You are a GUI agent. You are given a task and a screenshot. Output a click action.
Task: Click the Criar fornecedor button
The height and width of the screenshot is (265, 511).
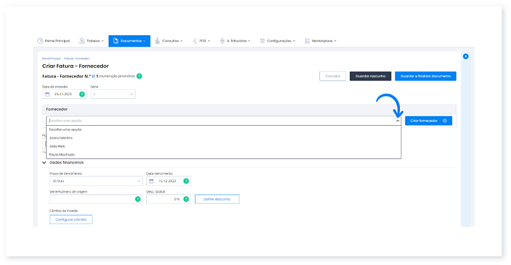click(x=429, y=120)
